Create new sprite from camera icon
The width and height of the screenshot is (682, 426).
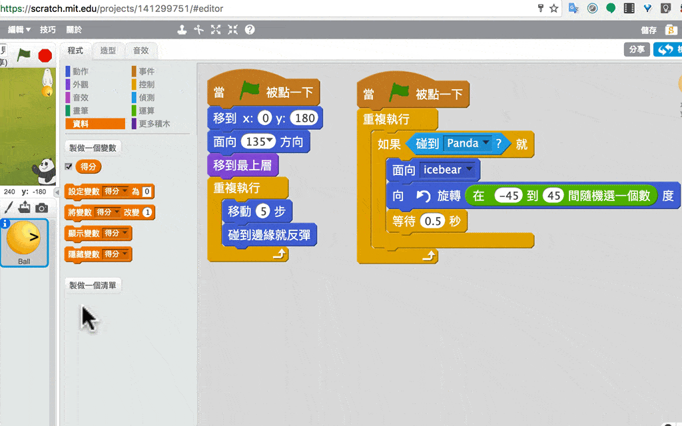(42, 208)
